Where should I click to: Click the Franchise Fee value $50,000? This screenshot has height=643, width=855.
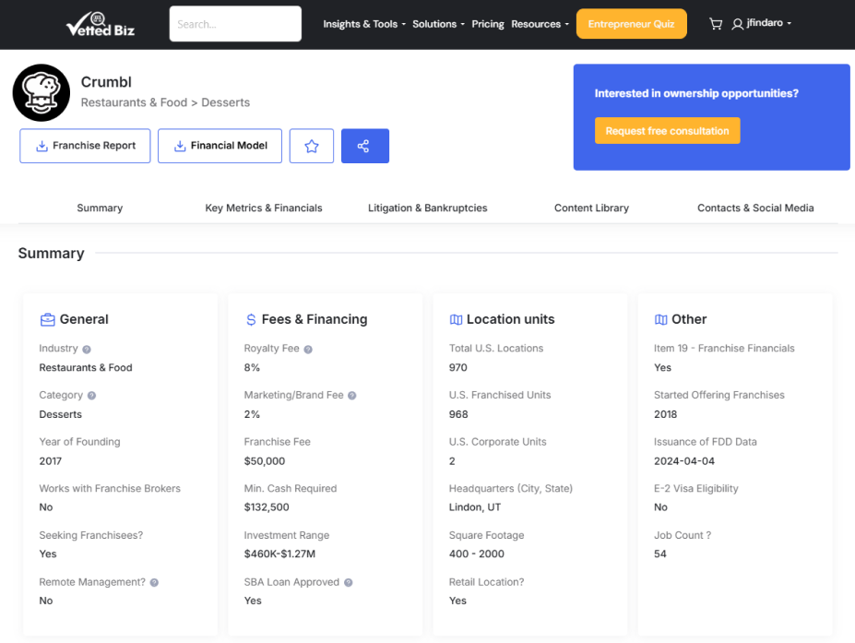tap(265, 461)
